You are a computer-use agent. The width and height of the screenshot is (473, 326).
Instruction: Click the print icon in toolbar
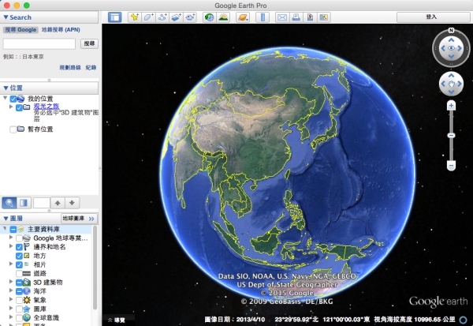[296, 17]
